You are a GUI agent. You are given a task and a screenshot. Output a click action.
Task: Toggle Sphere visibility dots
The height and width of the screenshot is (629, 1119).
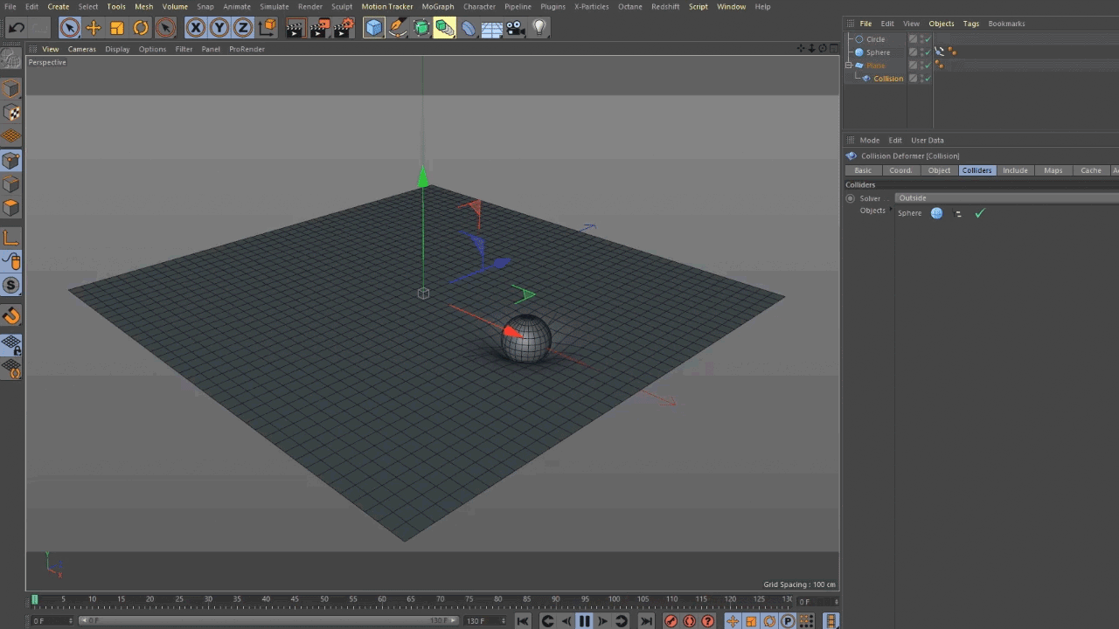[921, 52]
